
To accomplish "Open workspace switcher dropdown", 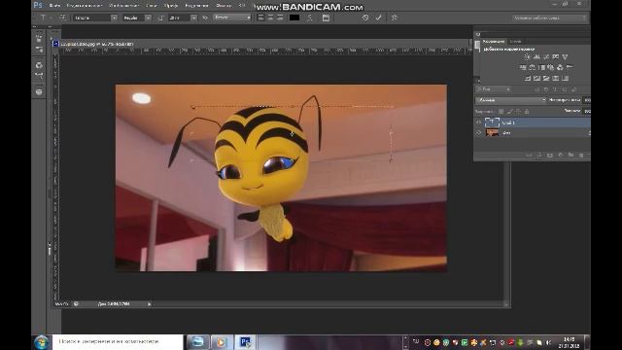I will pyautogui.click(x=549, y=17).
